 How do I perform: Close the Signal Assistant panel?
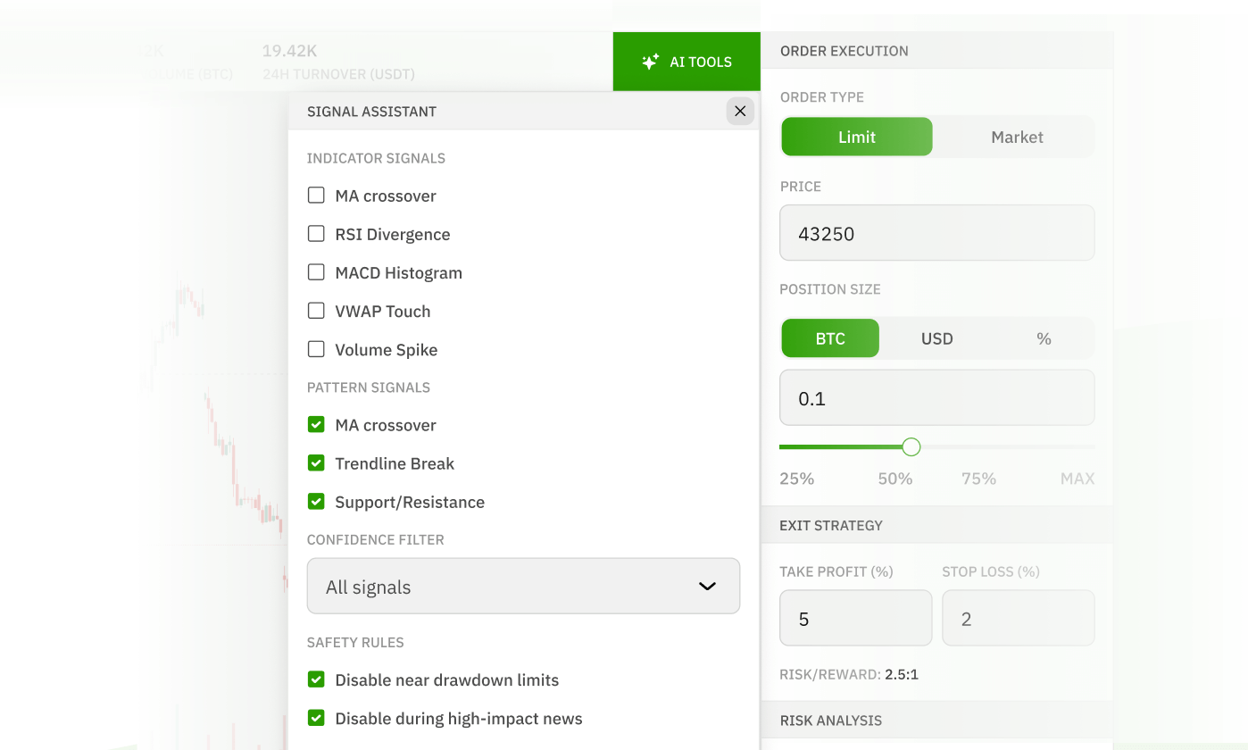point(740,112)
